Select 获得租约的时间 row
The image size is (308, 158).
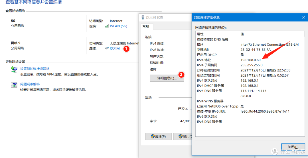pos(250,70)
